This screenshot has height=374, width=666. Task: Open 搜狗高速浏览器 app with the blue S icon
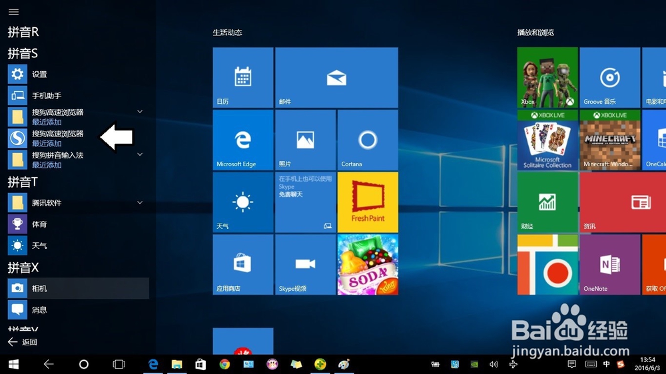pyautogui.click(x=78, y=138)
